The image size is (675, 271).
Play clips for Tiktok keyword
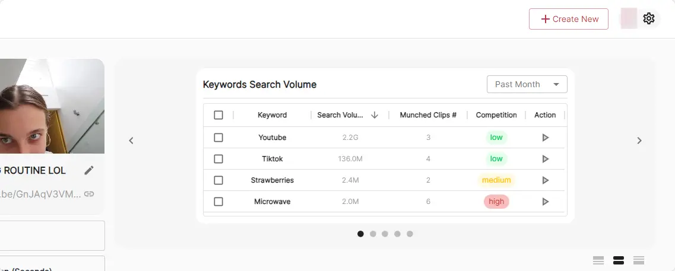pyautogui.click(x=546, y=159)
